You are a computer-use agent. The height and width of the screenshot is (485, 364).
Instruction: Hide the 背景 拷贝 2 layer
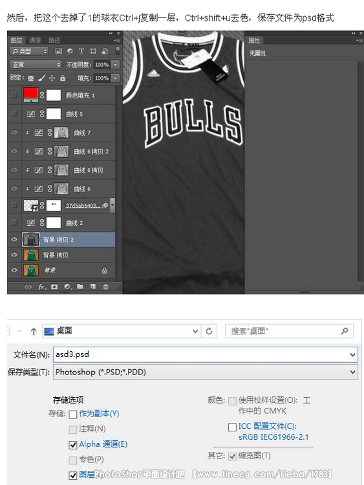[14, 239]
